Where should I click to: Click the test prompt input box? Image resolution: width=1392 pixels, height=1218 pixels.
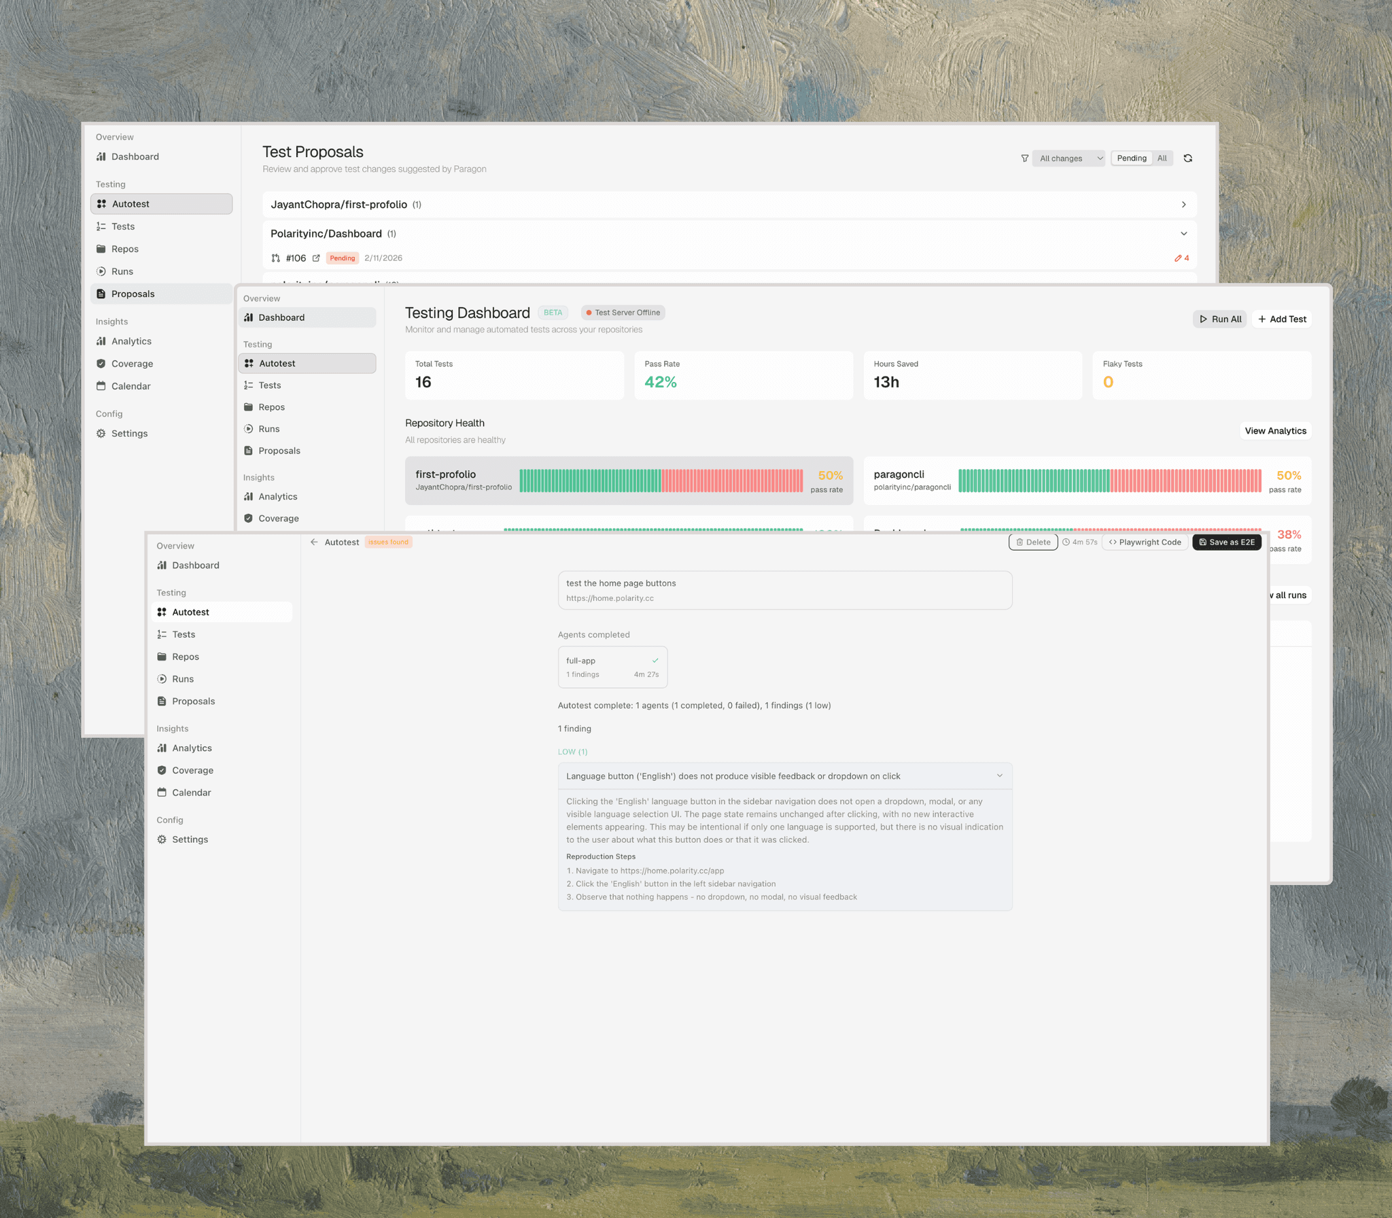pyautogui.click(x=784, y=590)
